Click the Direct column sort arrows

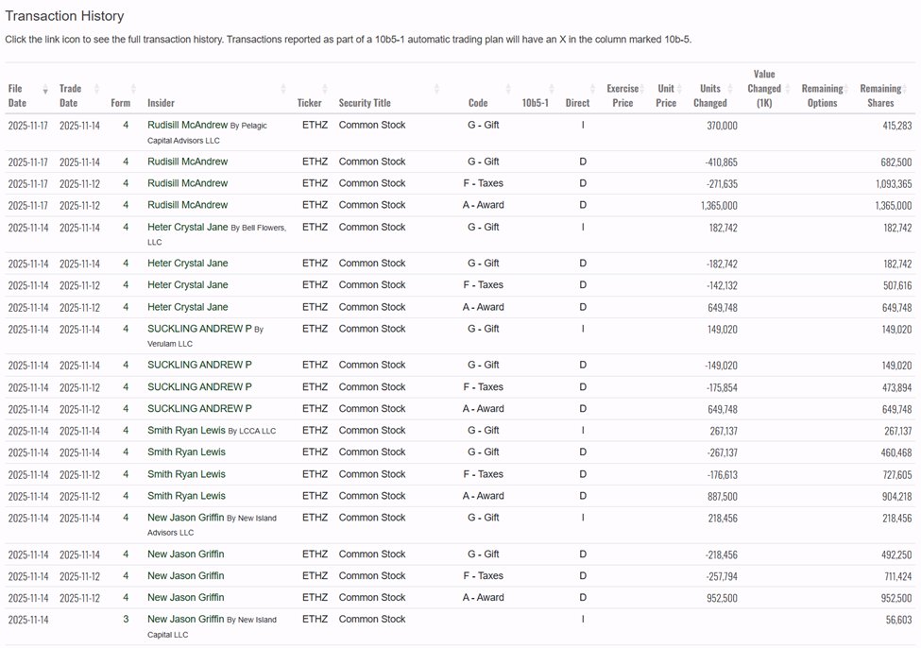pyautogui.click(x=592, y=90)
